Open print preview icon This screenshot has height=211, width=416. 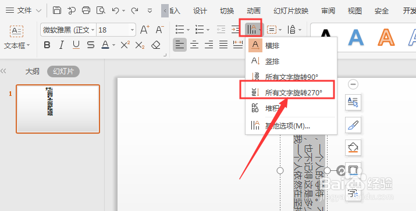click(x=101, y=10)
